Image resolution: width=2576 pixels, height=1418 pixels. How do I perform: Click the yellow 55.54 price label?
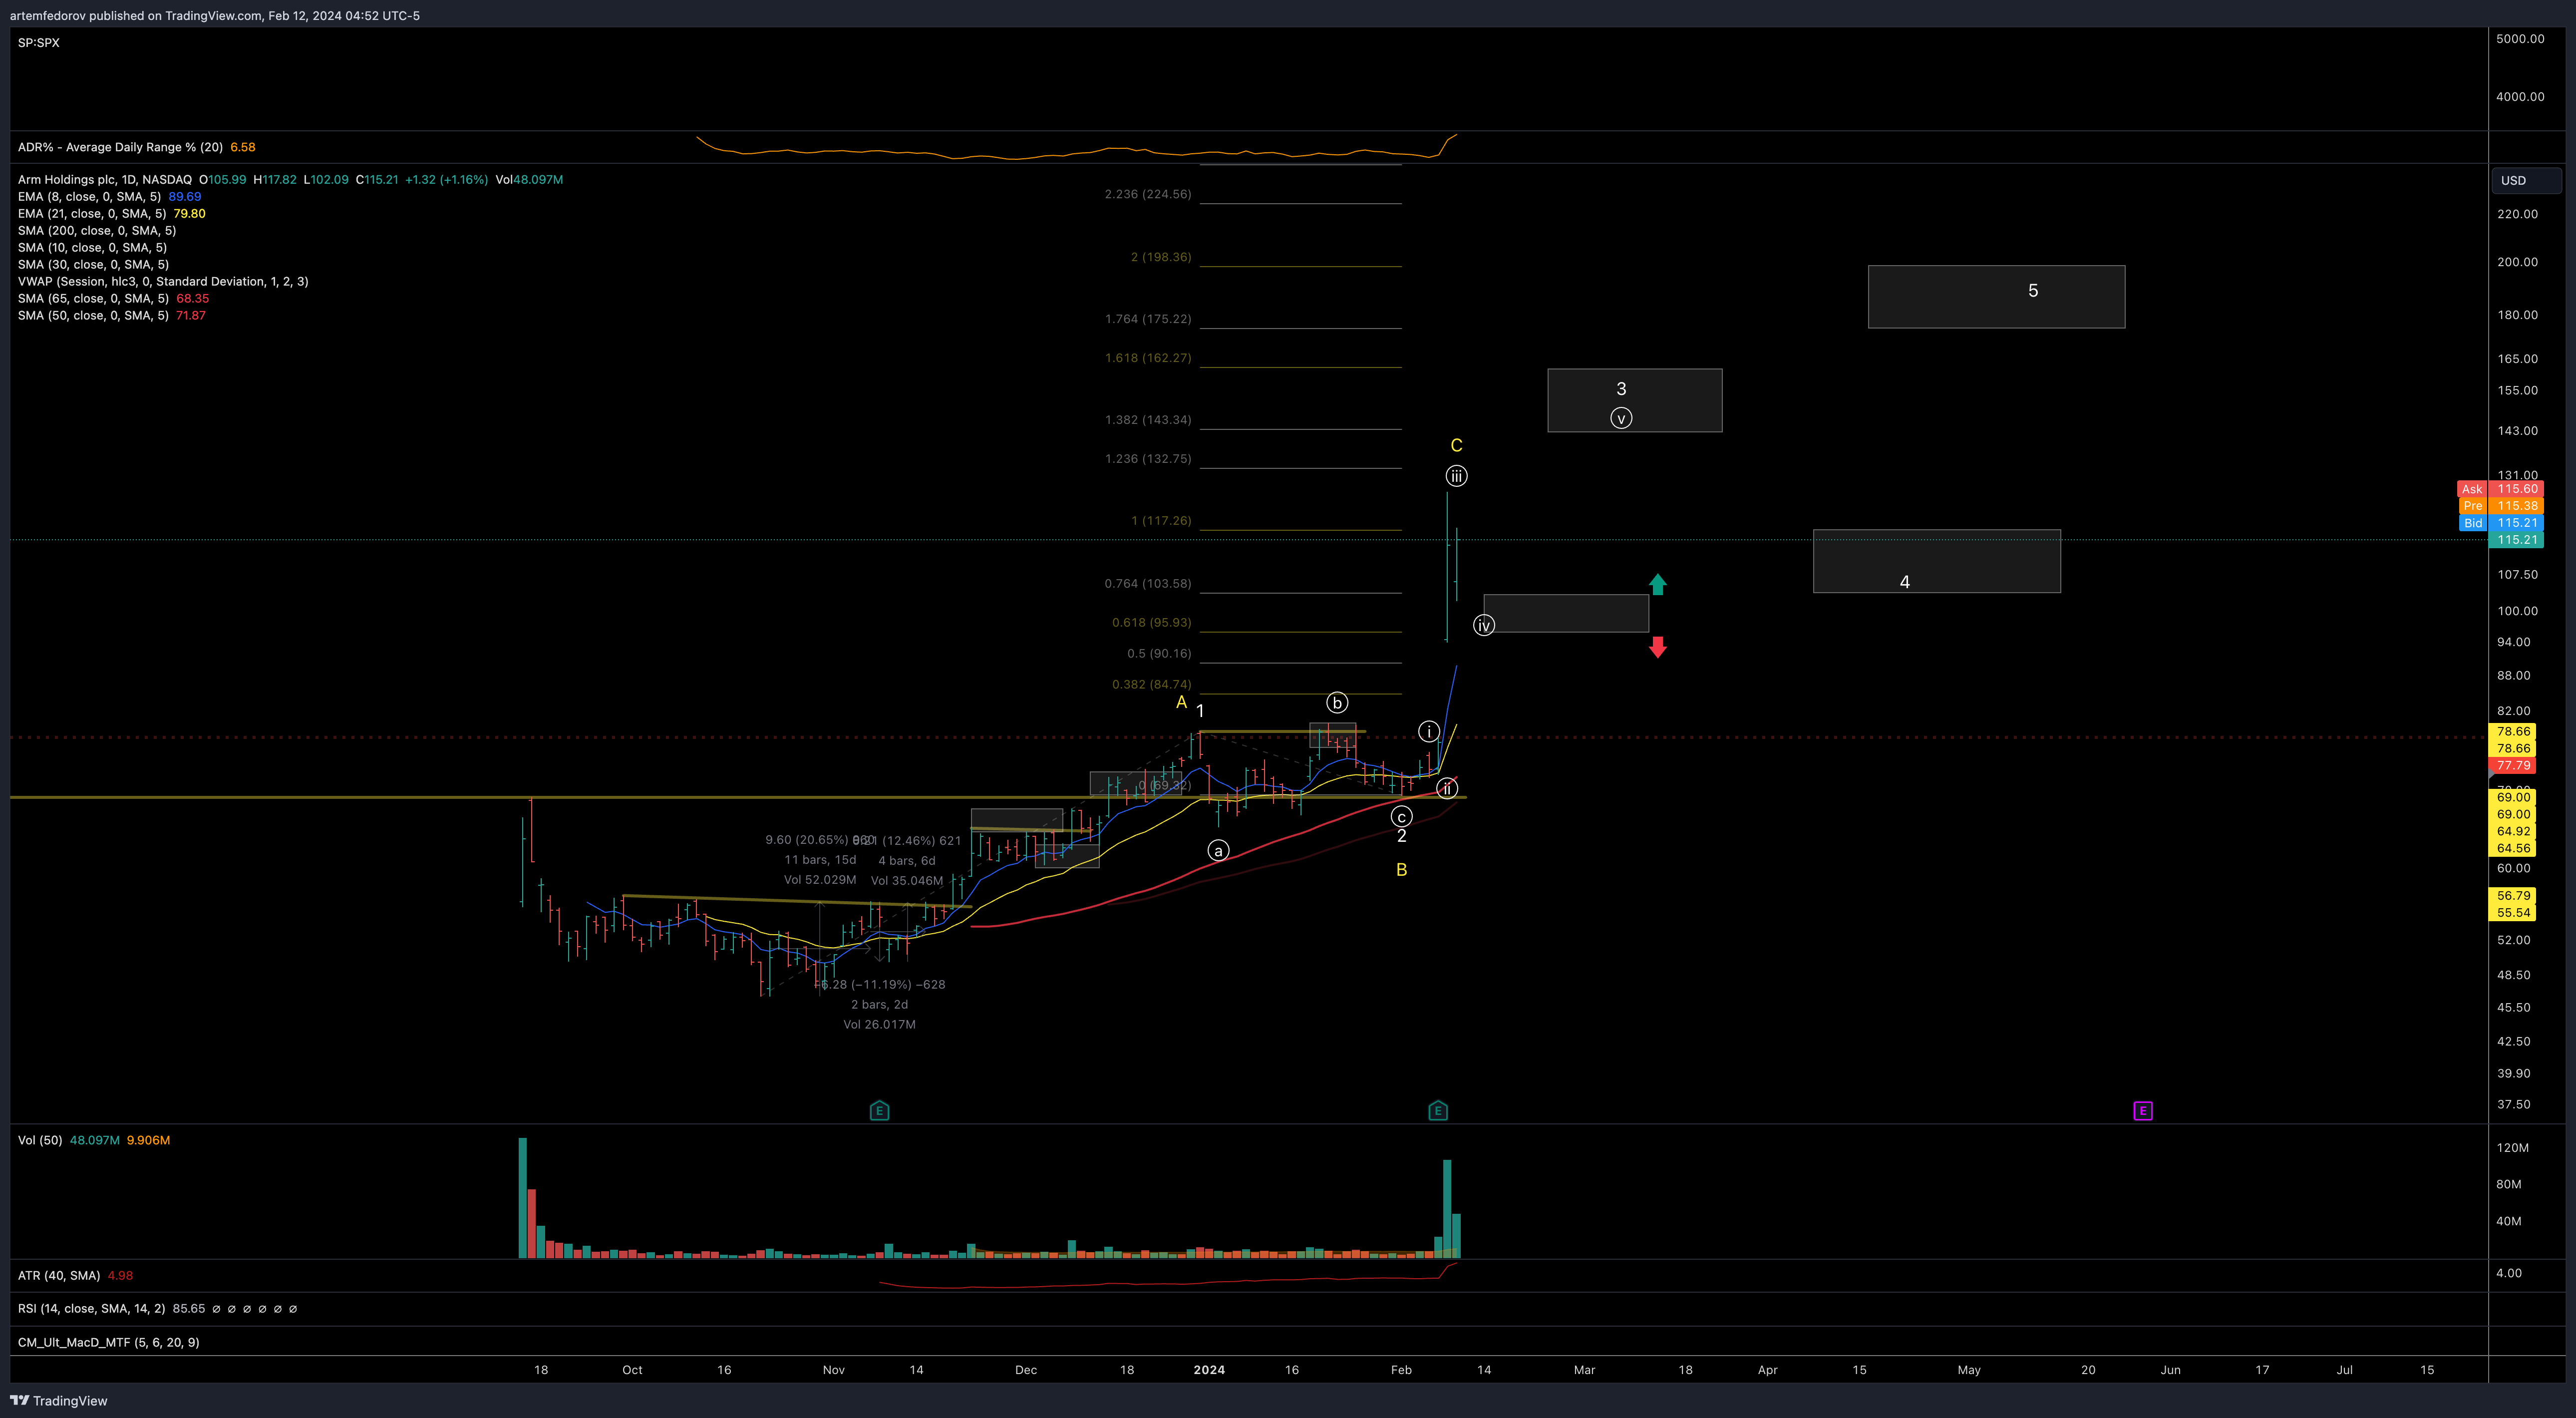click(x=2513, y=913)
